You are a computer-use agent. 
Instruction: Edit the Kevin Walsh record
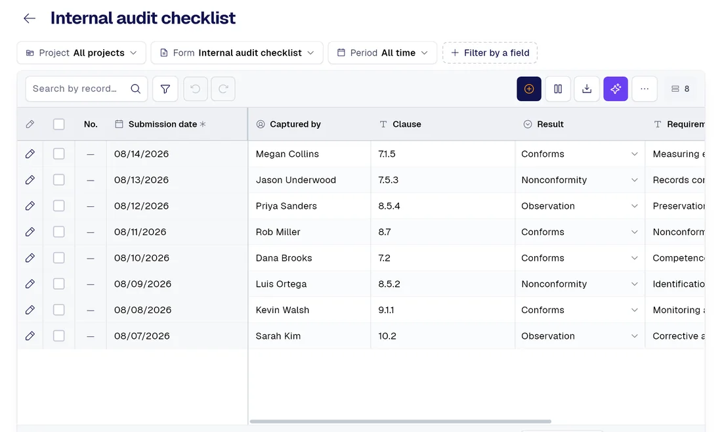[30, 310]
